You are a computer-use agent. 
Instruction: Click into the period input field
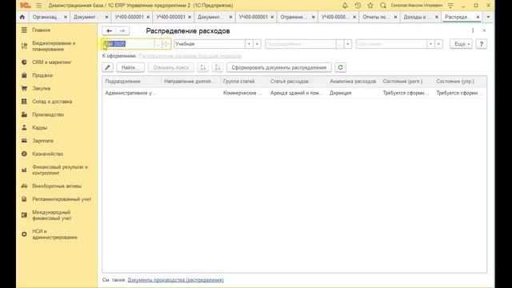pos(128,44)
